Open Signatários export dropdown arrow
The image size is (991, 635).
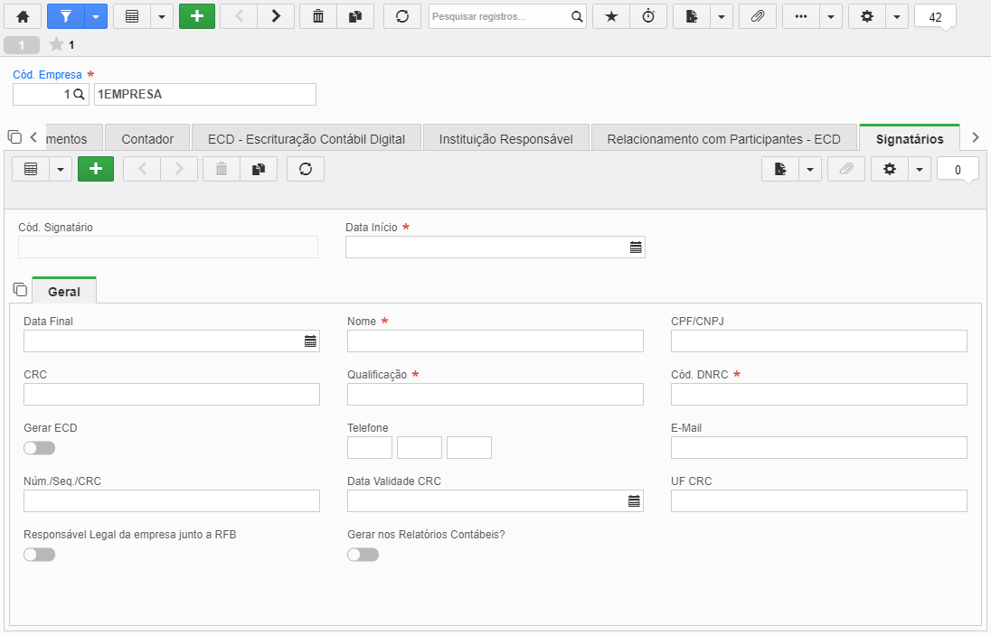810,169
